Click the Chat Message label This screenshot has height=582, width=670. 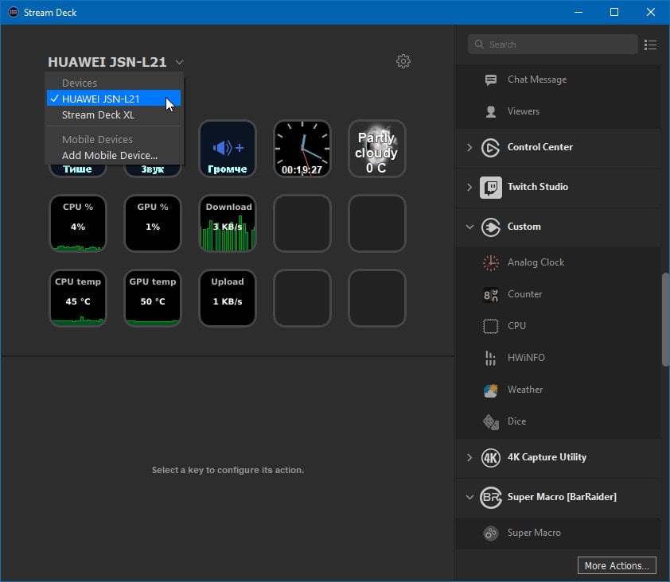point(537,80)
